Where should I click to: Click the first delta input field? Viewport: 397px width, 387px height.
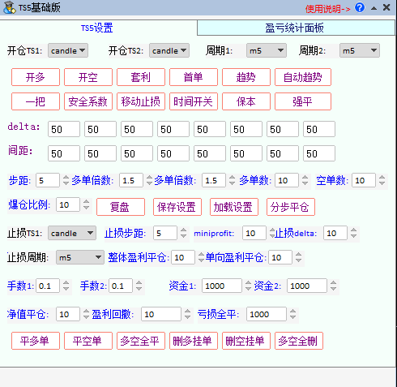[64, 129]
